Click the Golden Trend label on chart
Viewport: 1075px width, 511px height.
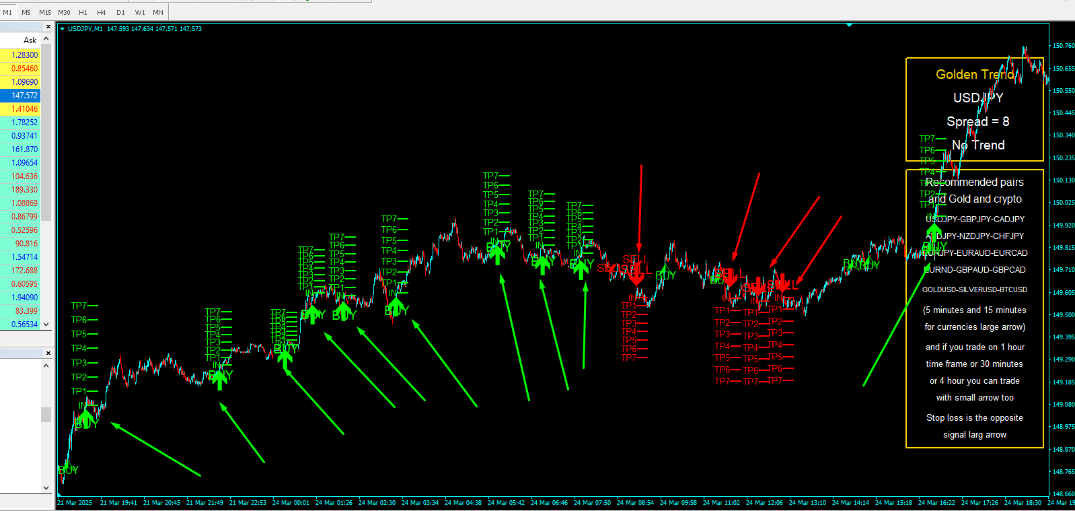[x=975, y=75]
